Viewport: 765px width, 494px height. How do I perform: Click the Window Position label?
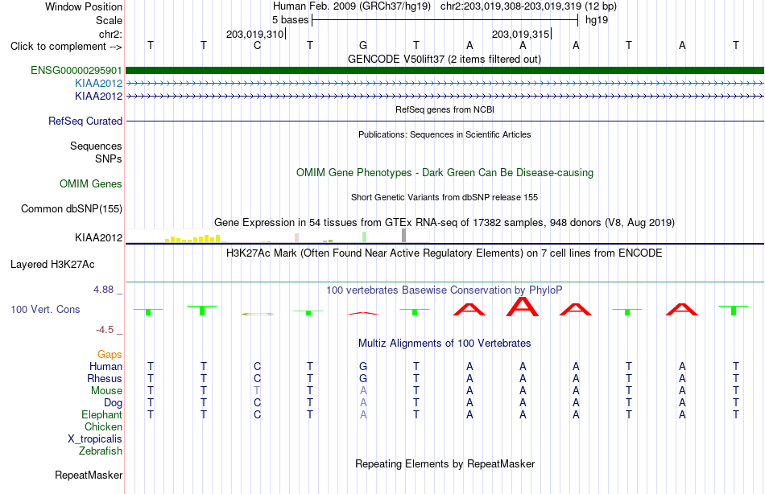84,6
